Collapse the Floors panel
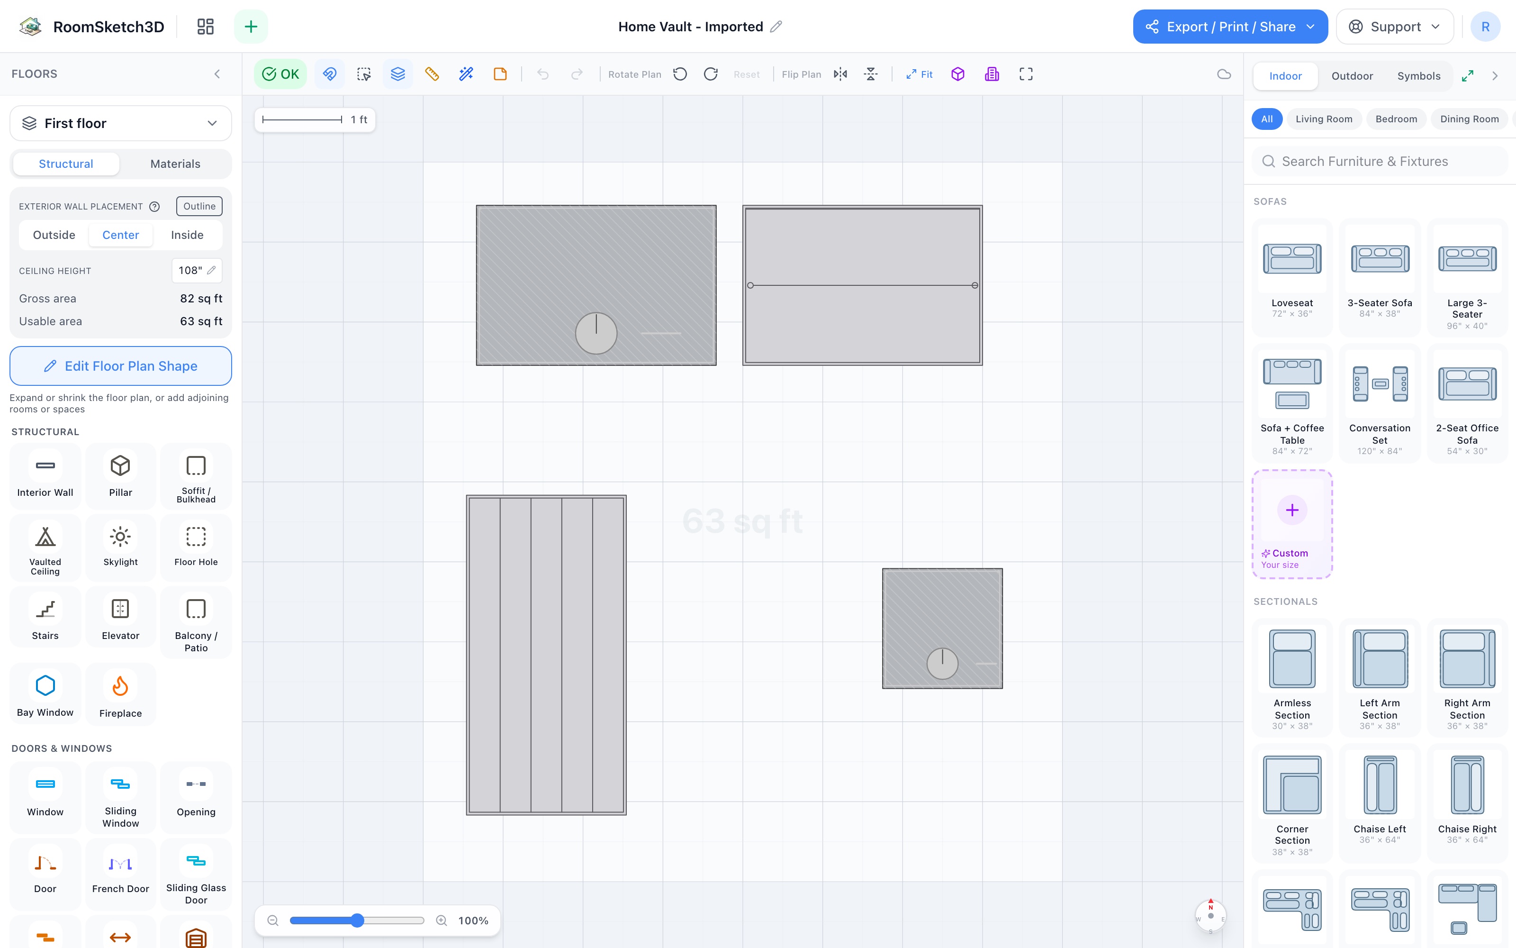The width and height of the screenshot is (1516, 948). 217,74
